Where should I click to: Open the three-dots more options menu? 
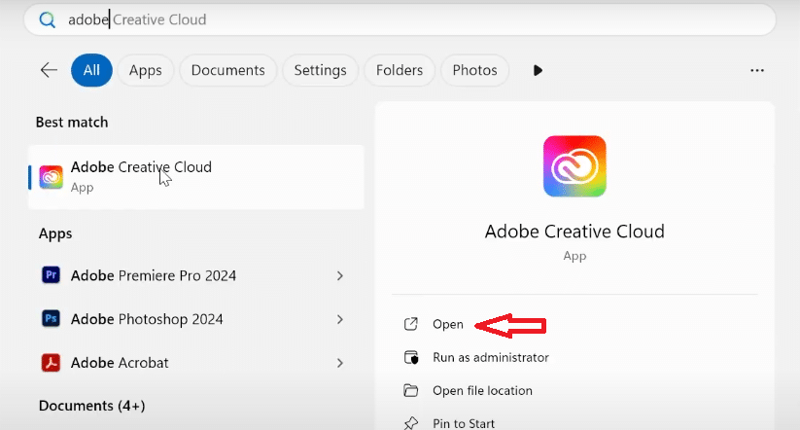coord(757,70)
